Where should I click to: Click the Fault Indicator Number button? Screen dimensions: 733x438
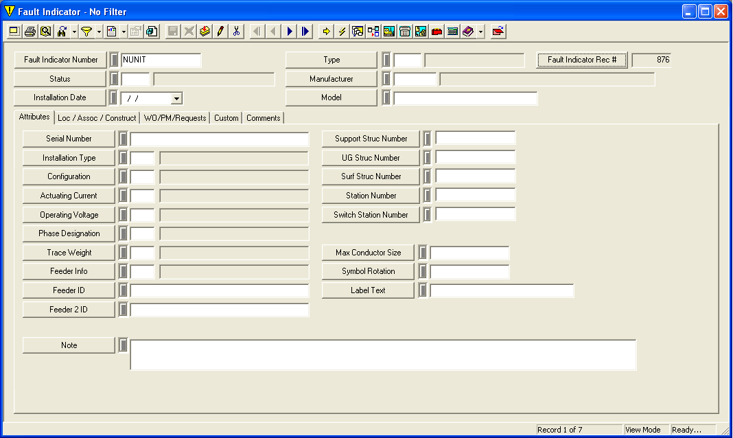pyautogui.click(x=61, y=60)
